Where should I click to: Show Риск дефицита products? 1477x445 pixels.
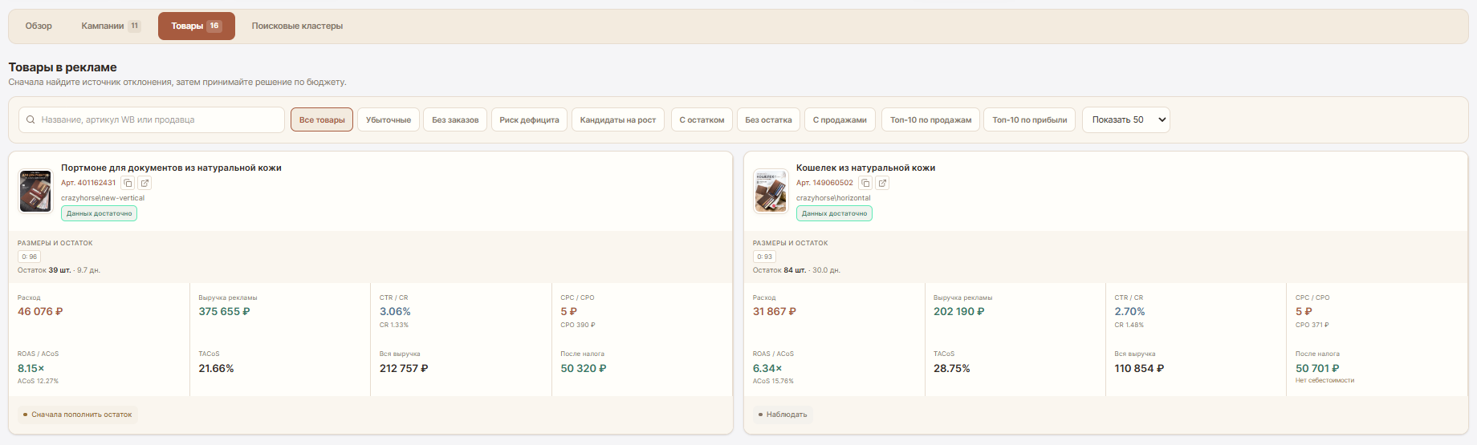pos(529,119)
